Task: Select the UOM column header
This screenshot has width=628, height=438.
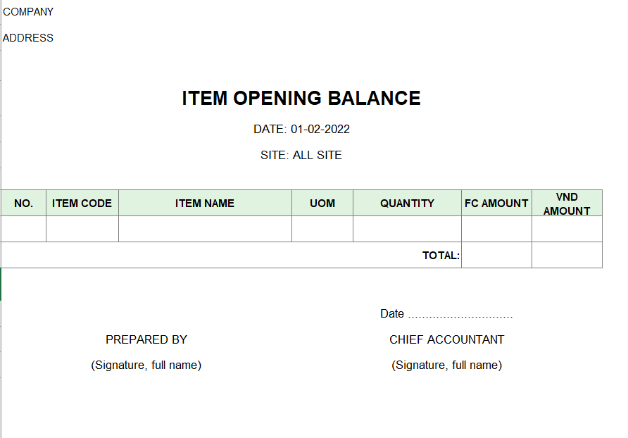Action: click(x=322, y=204)
